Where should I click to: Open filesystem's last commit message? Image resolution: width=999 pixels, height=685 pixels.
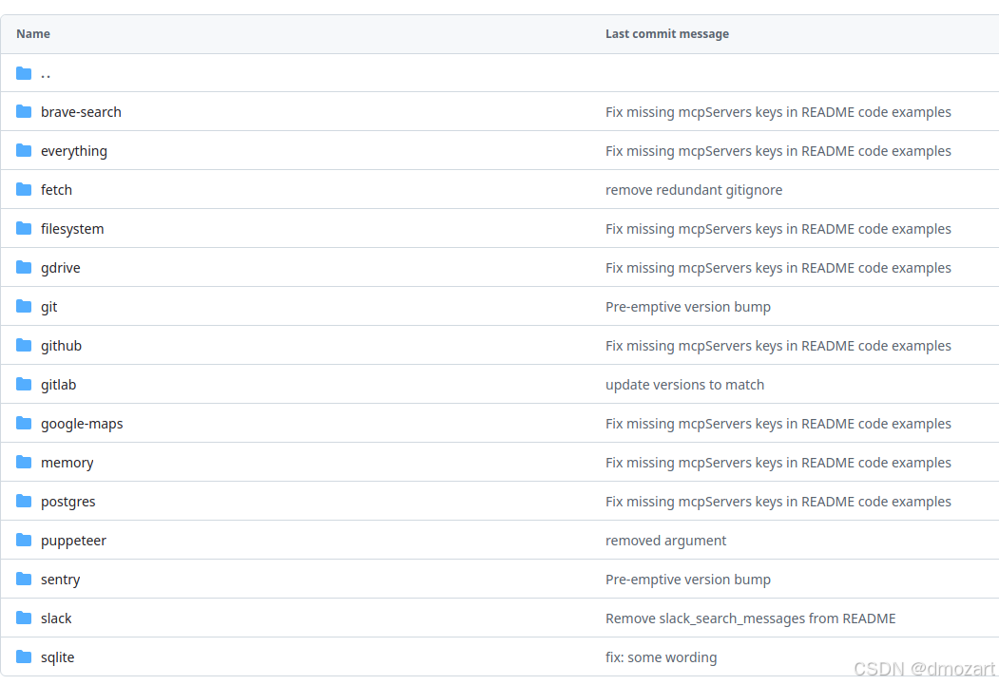(x=778, y=229)
